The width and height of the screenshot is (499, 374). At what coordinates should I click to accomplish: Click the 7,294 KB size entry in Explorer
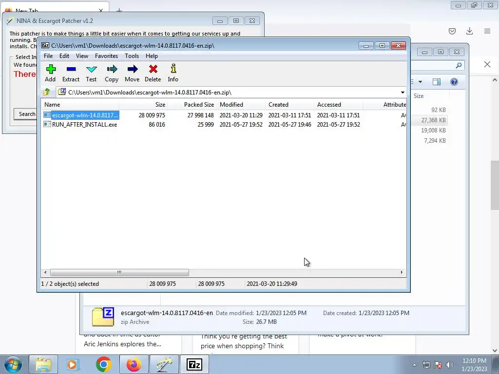pos(435,141)
